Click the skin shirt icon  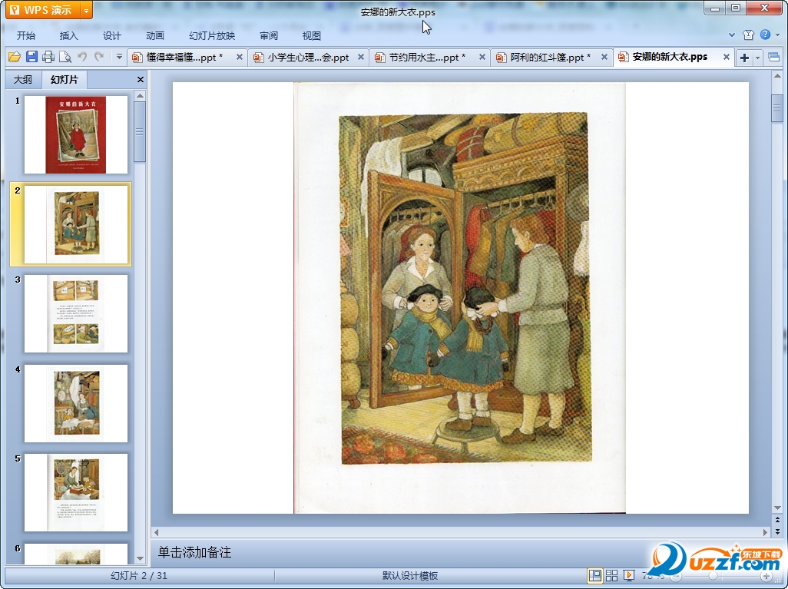pyautogui.click(x=748, y=35)
